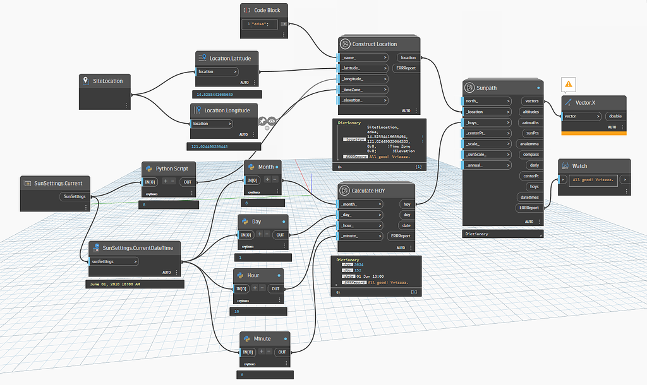The height and width of the screenshot is (385, 647).
Task: Open Sunpath node options menu
Action: click(x=540, y=222)
